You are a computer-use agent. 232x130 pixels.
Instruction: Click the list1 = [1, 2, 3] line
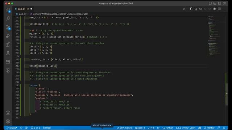click(41, 47)
